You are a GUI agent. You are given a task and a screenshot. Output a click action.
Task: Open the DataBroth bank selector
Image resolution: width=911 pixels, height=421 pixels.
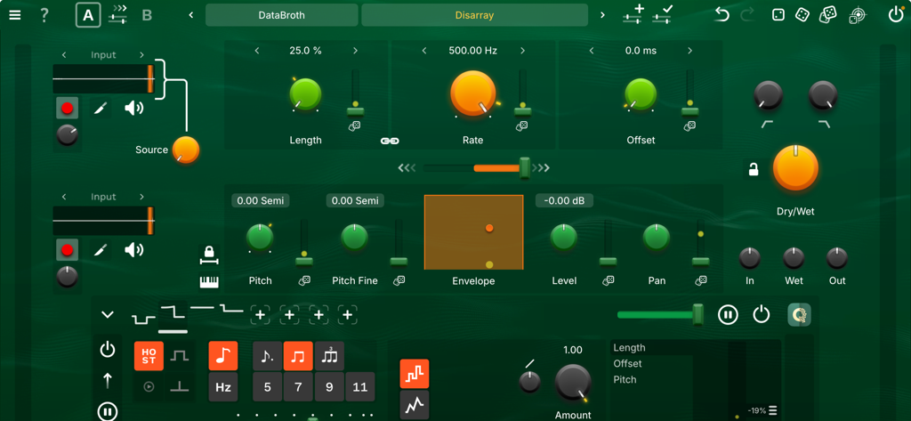[x=281, y=15]
